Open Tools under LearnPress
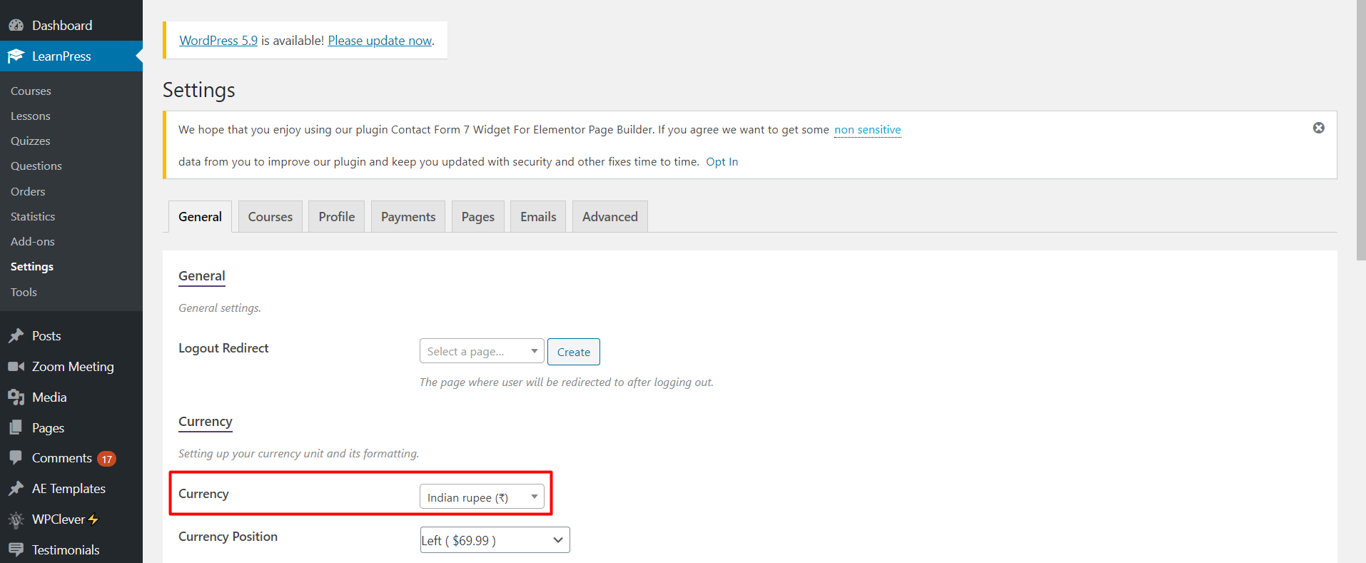The image size is (1366, 563). tap(24, 293)
